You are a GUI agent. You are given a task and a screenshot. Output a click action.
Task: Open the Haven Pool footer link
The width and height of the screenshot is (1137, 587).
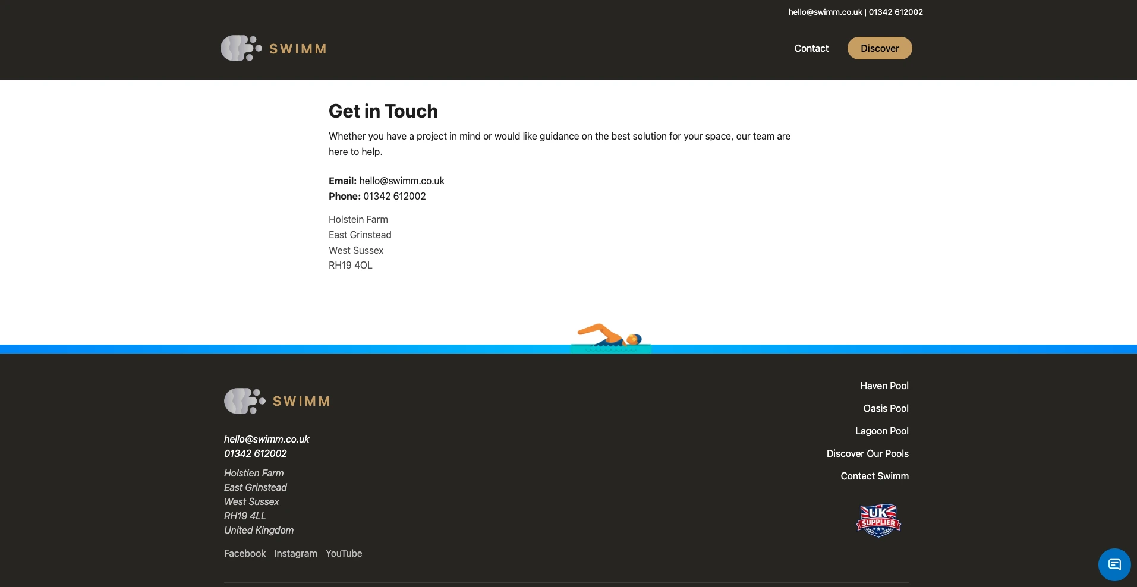(884, 386)
